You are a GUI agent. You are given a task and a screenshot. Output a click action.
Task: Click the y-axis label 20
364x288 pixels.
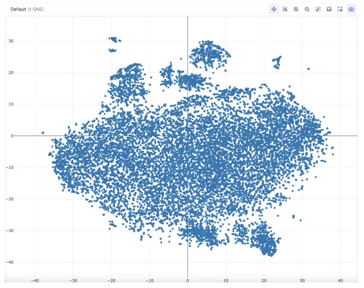11,73
